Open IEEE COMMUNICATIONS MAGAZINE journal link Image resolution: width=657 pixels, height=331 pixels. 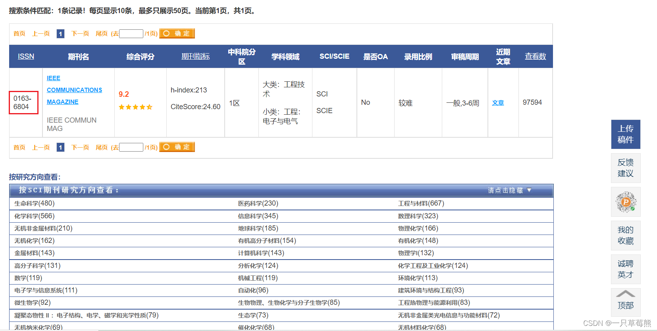click(x=74, y=90)
